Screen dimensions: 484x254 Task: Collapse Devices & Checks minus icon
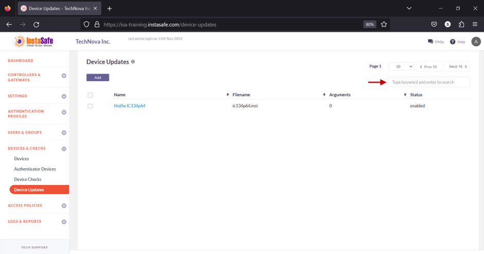pos(64,149)
